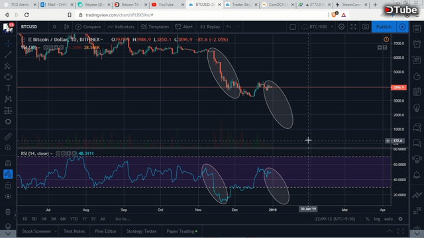This screenshot has width=424, height=238.
Task: Open prediction and measurement tools
Action: (8, 110)
